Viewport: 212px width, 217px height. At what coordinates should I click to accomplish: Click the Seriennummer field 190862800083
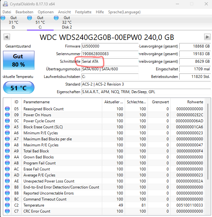coord(110,54)
